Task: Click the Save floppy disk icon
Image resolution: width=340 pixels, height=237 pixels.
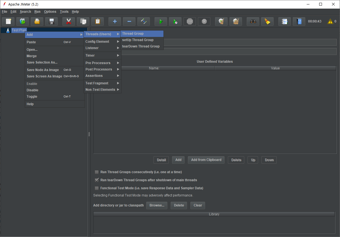Action: click(x=52, y=21)
